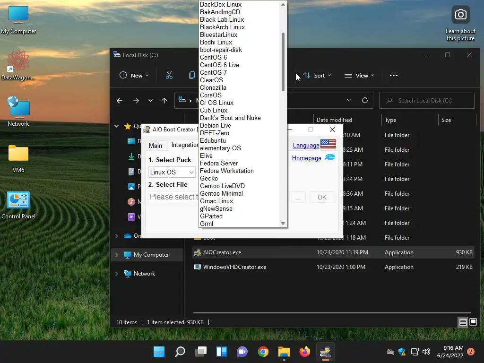Screen dimensions: 484x363
Task: Click the taskbar clock 9:16 AM
Action: (450, 352)
